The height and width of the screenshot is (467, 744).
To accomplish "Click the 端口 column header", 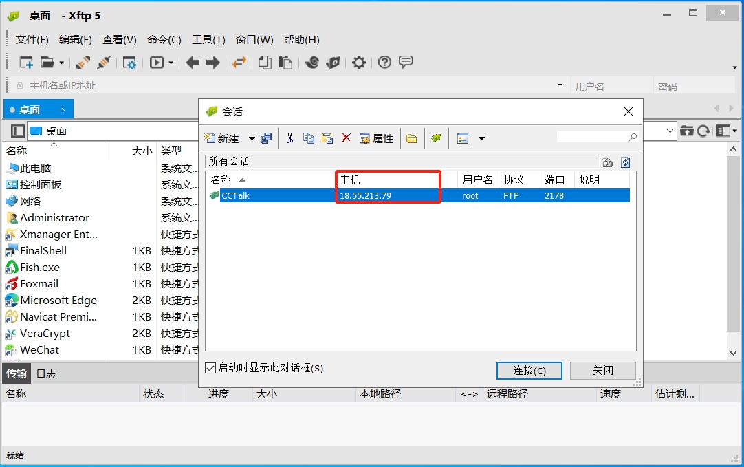I will (557, 180).
